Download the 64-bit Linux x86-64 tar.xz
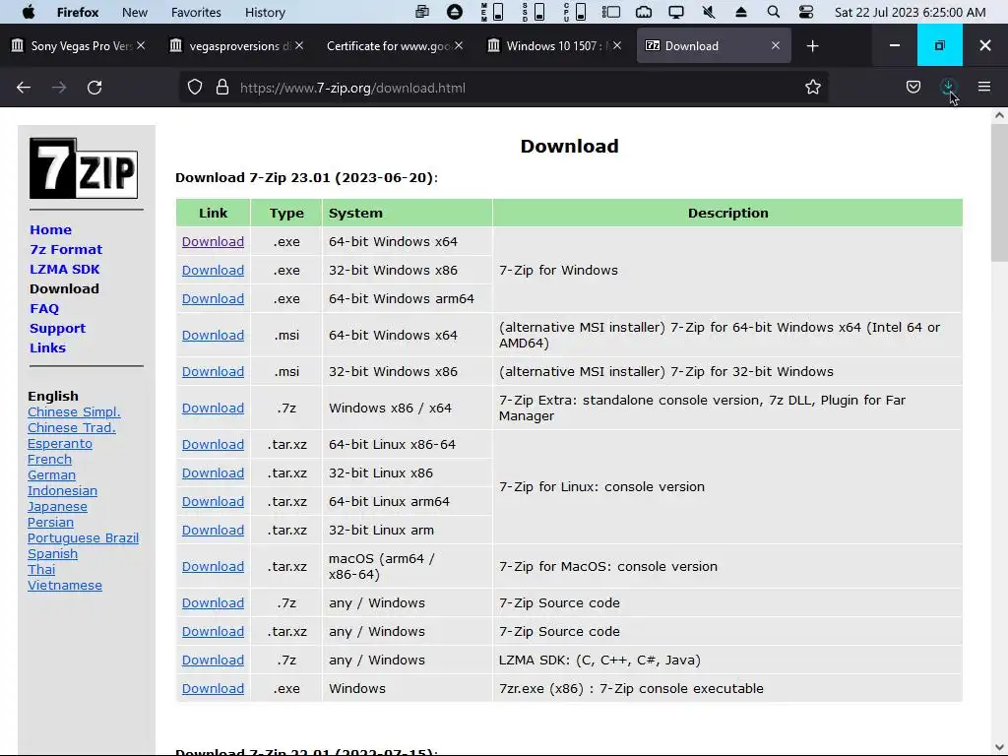The width and height of the screenshot is (1008, 756). [213, 444]
